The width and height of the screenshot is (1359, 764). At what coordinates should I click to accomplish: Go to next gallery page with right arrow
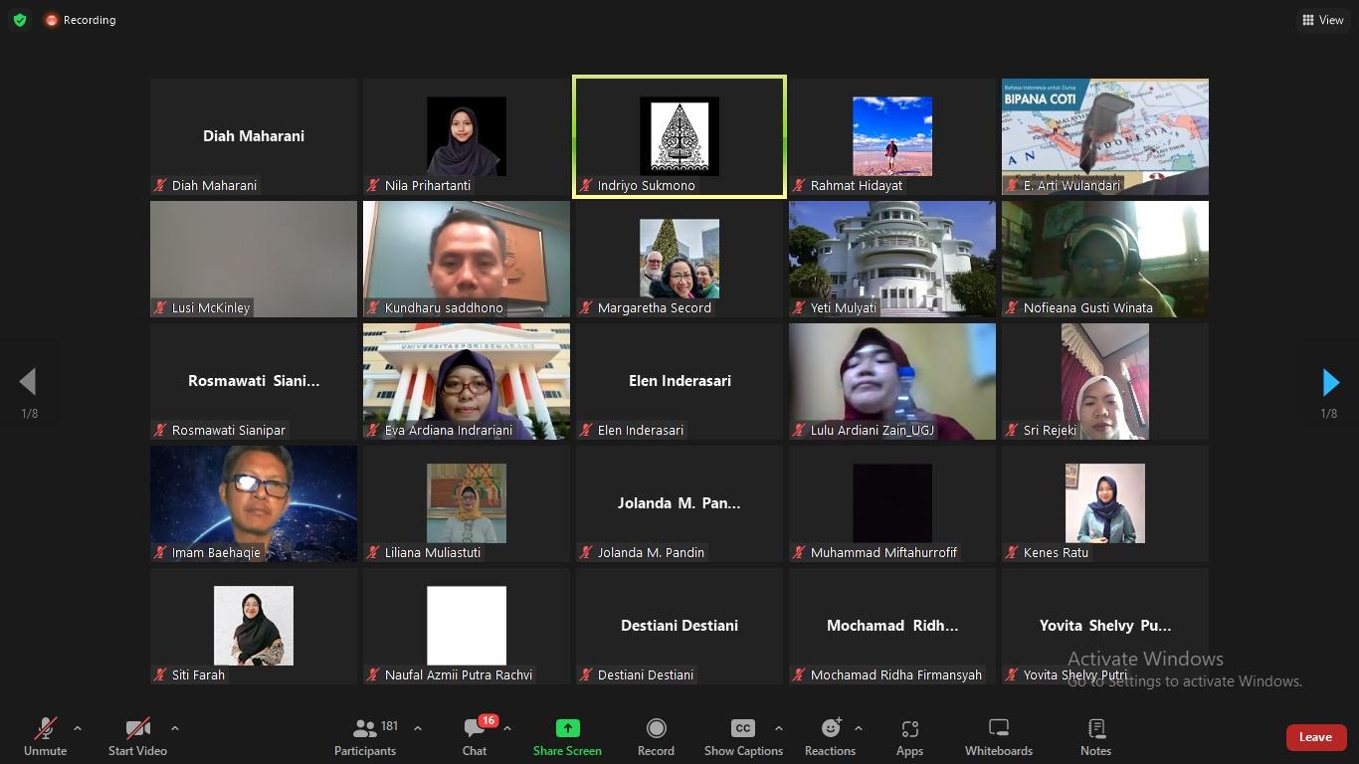coord(1330,382)
